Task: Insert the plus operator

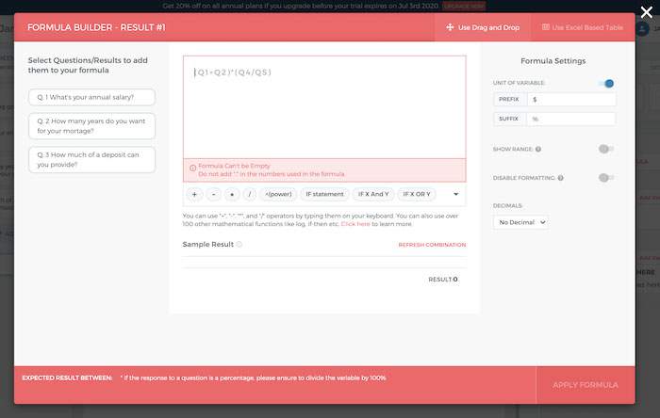Action: (194, 194)
